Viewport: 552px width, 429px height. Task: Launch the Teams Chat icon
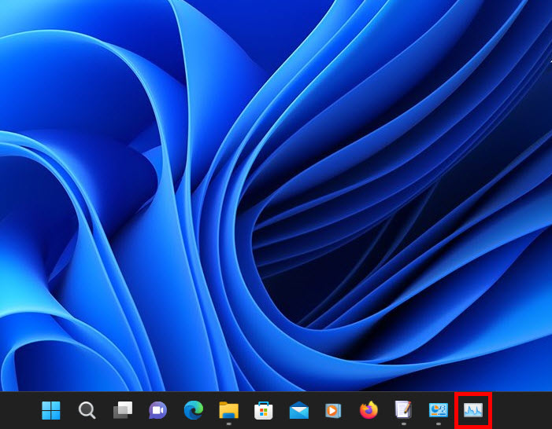[x=157, y=410]
